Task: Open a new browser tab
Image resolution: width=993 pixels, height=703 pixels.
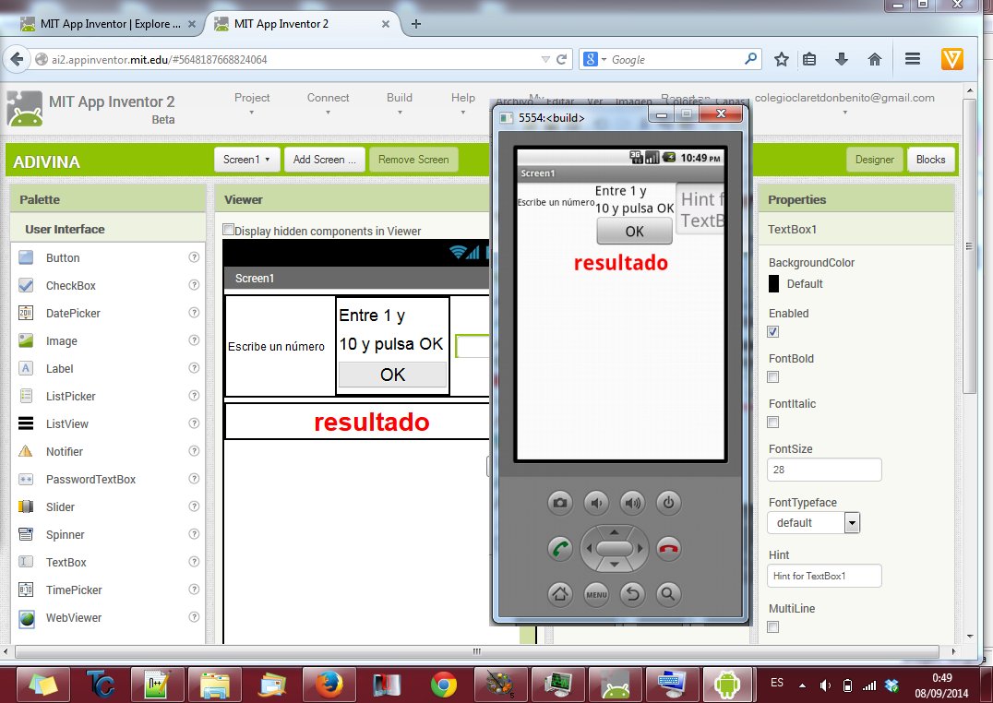Action: 416,24
